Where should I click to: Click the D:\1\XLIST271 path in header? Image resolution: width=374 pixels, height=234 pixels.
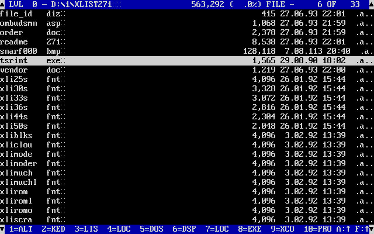[x=81, y=4]
